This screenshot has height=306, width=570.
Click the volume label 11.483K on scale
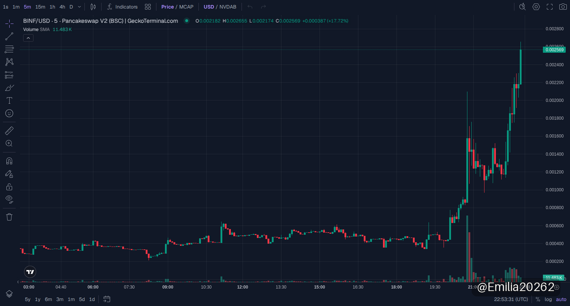pyautogui.click(x=554, y=277)
